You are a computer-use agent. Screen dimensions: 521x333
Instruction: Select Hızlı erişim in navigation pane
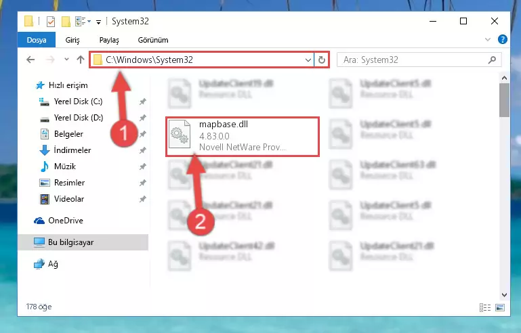68,85
